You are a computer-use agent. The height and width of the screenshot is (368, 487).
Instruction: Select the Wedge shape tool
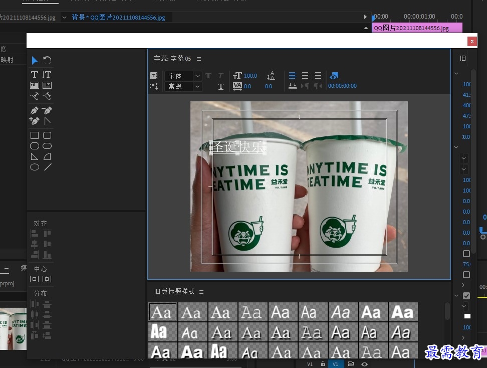35,156
